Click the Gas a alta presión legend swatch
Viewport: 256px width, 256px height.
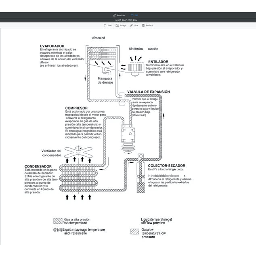click(x=58, y=220)
